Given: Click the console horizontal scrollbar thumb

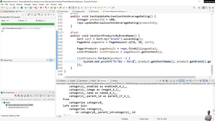Looking at the screenshot, I should click(x=60, y=116).
